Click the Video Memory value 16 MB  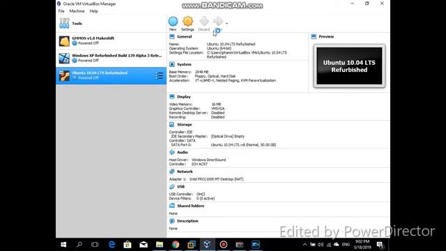point(216,105)
